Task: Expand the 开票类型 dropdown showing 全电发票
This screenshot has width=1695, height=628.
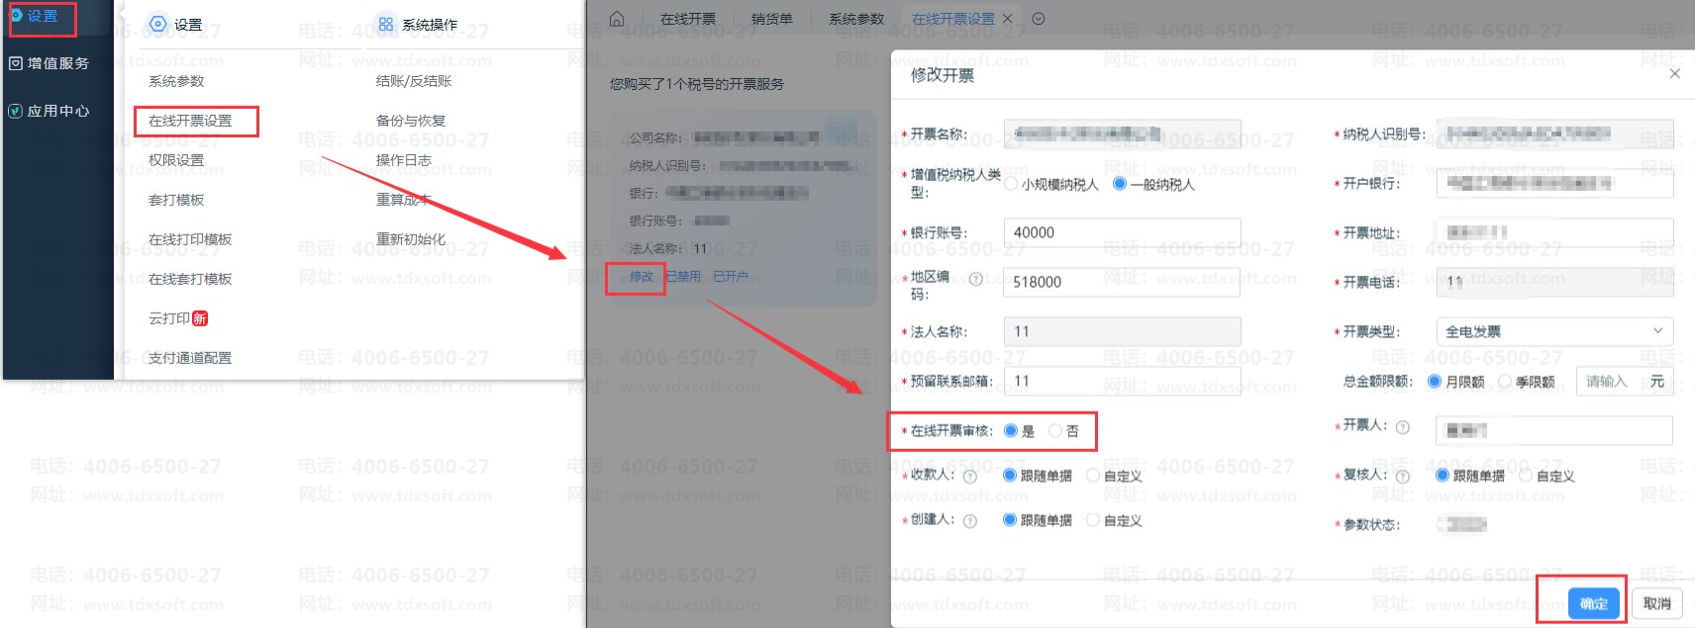Action: click(1554, 331)
